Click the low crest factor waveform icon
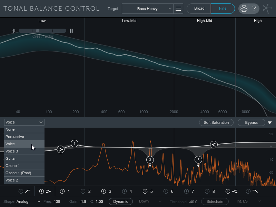The image size is (276, 207). click(13, 31)
